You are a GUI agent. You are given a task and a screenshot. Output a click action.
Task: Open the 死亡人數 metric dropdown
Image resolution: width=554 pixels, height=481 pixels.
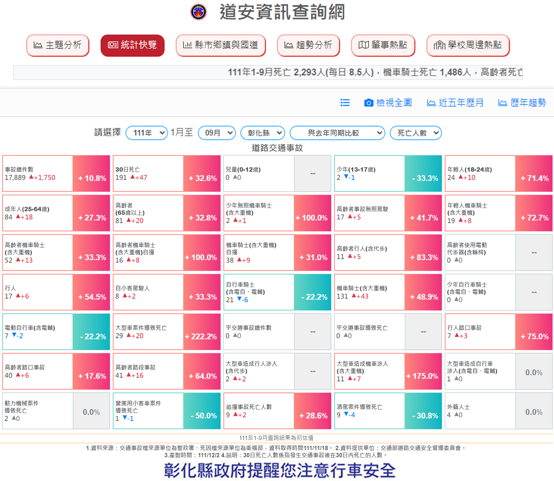tap(415, 133)
